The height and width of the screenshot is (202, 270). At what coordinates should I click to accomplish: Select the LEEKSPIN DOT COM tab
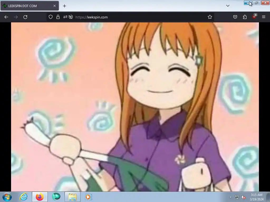click(x=30, y=6)
